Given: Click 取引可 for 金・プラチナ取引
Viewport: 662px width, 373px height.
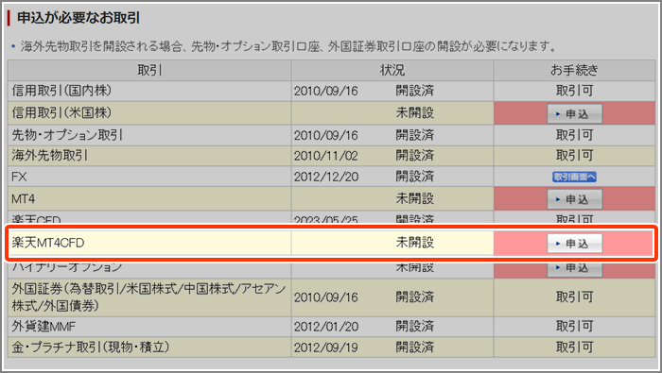Looking at the screenshot, I should [574, 347].
